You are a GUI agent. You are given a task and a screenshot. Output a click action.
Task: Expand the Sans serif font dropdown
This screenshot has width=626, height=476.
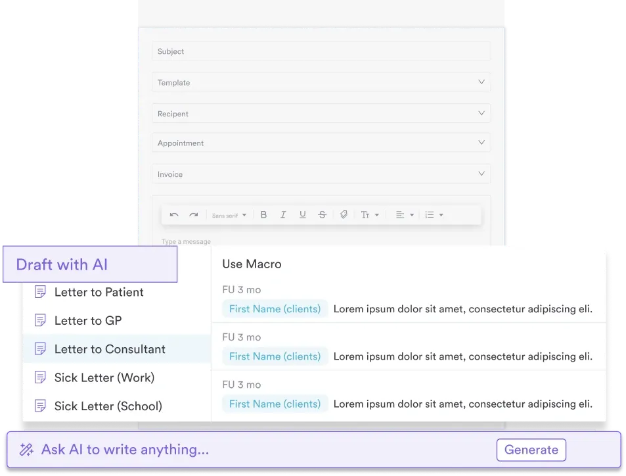pos(229,214)
